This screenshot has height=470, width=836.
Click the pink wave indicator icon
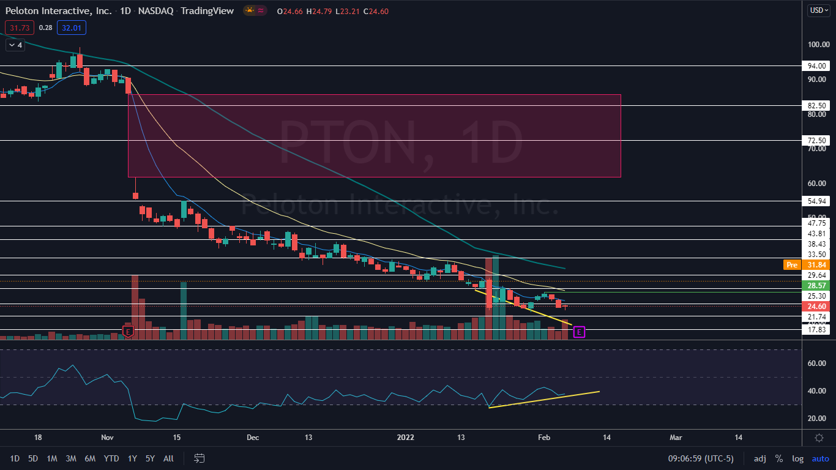[261, 10]
